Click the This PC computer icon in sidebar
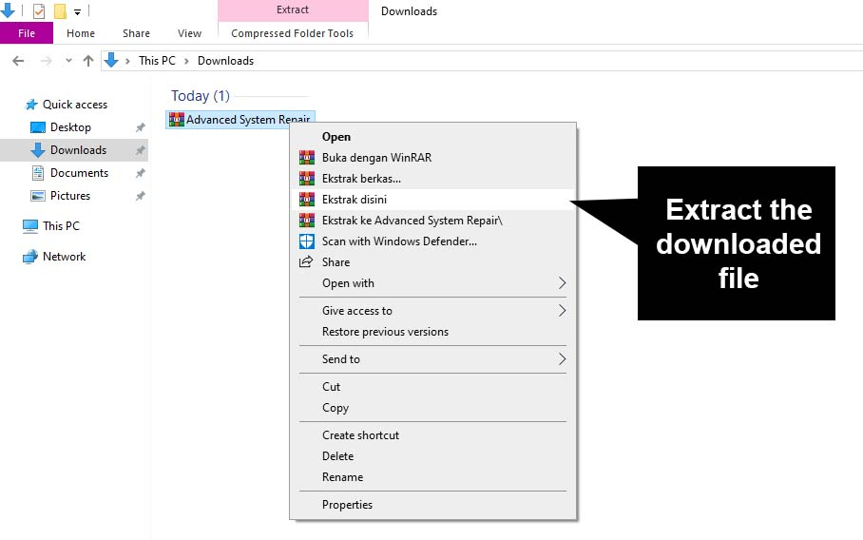This screenshot has height=540, width=863. click(30, 226)
